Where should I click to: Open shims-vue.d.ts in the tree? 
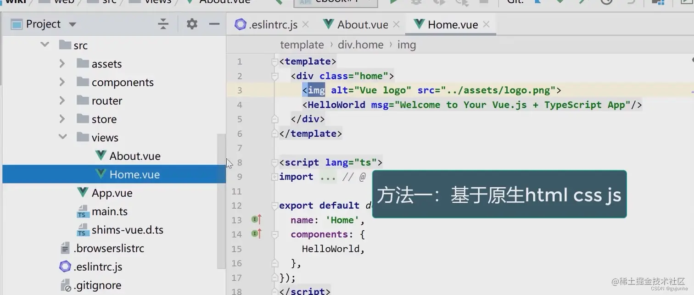(x=128, y=230)
